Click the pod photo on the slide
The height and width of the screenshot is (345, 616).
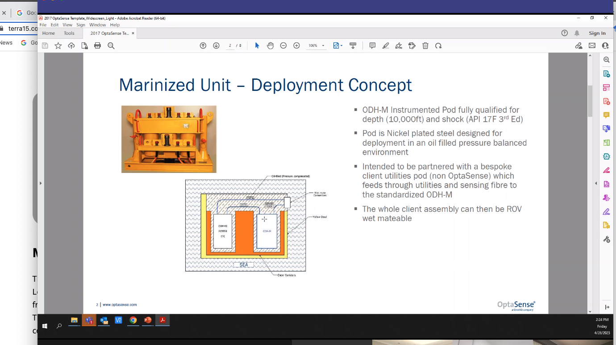(169, 139)
